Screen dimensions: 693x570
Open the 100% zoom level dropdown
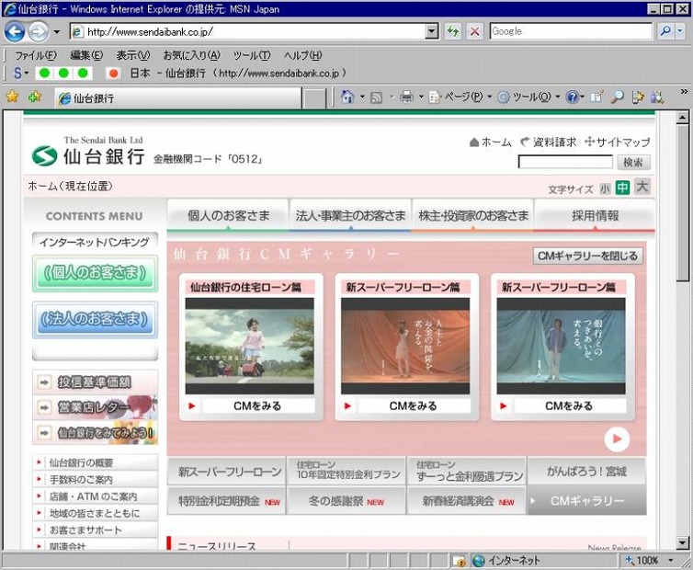671,561
